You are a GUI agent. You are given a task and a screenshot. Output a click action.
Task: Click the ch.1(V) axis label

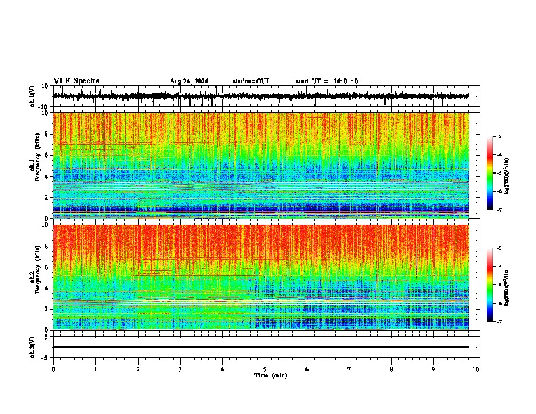click(x=32, y=96)
